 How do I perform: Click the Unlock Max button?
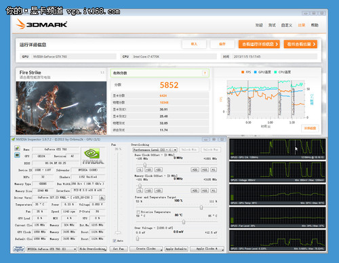tap(211, 150)
